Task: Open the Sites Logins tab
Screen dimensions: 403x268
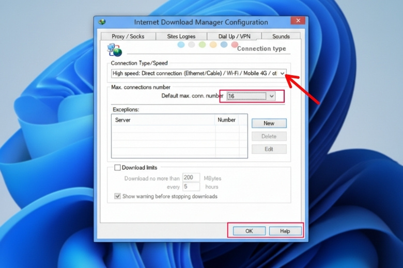Action: pyautogui.click(x=181, y=37)
